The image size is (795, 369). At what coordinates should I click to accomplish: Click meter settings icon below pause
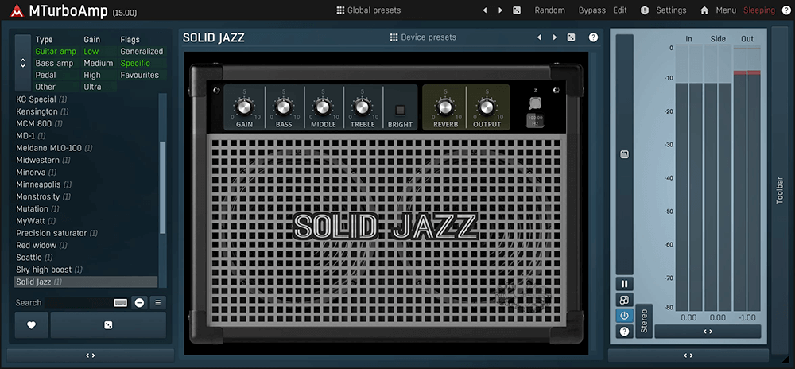[x=625, y=300]
